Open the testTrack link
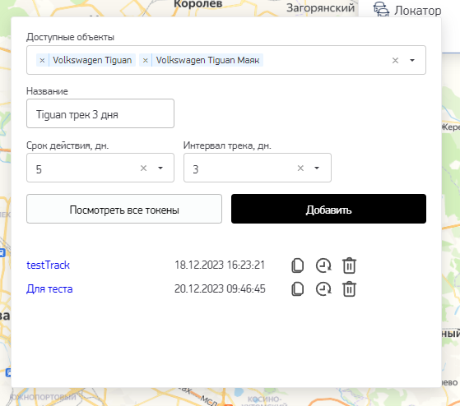The height and width of the screenshot is (406, 460). (x=48, y=265)
